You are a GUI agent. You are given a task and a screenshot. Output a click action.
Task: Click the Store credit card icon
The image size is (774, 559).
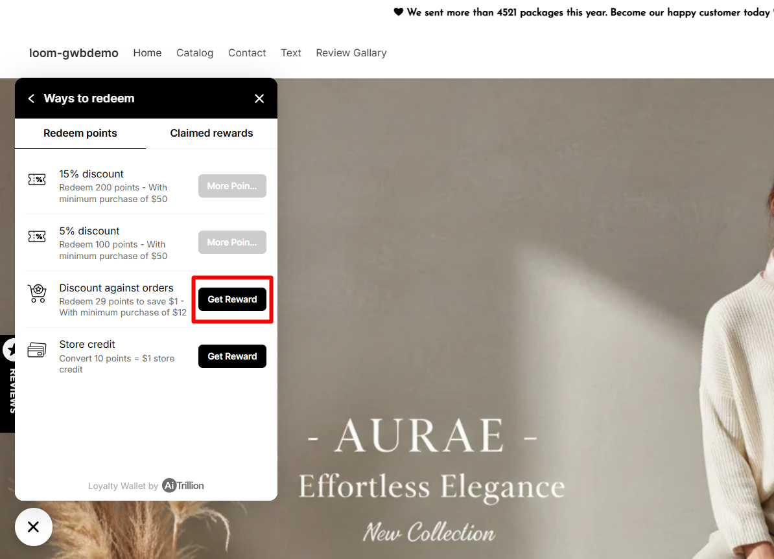tap(37, 350)
